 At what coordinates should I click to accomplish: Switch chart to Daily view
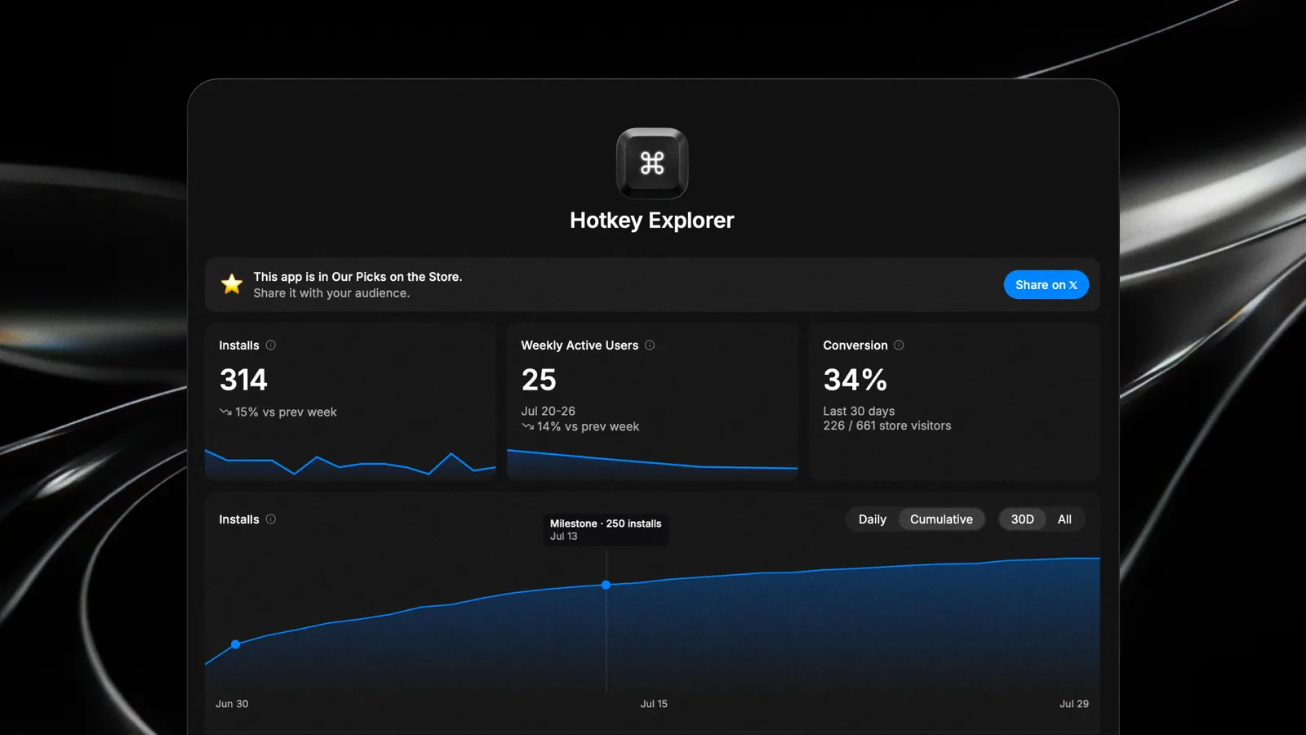tap(873, 519)
